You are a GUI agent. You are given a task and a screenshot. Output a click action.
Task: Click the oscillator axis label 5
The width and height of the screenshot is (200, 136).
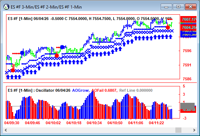coord(184,86)
